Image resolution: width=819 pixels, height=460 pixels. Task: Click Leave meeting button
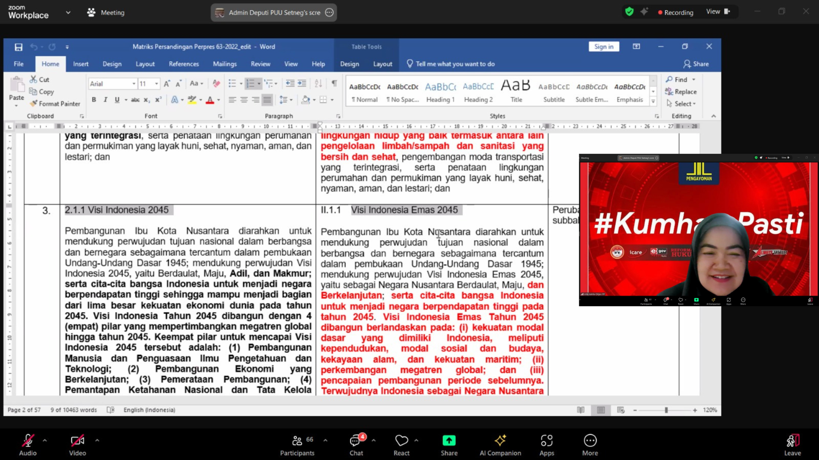tap(793, 444)
